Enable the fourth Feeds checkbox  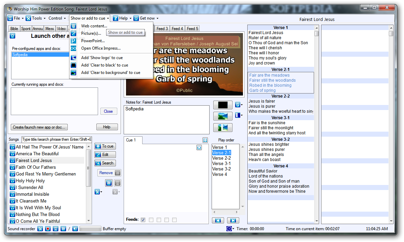point(167,220)
